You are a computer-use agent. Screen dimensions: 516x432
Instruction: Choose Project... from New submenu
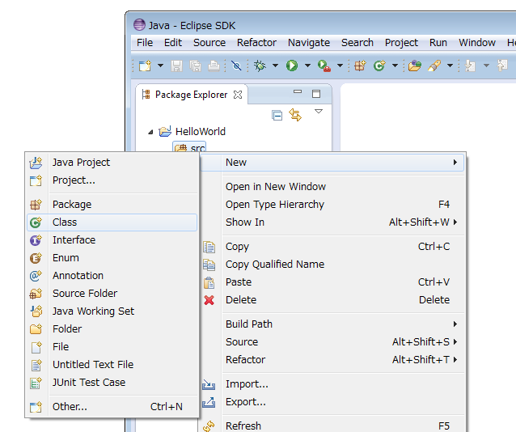(x=112, y=180)
